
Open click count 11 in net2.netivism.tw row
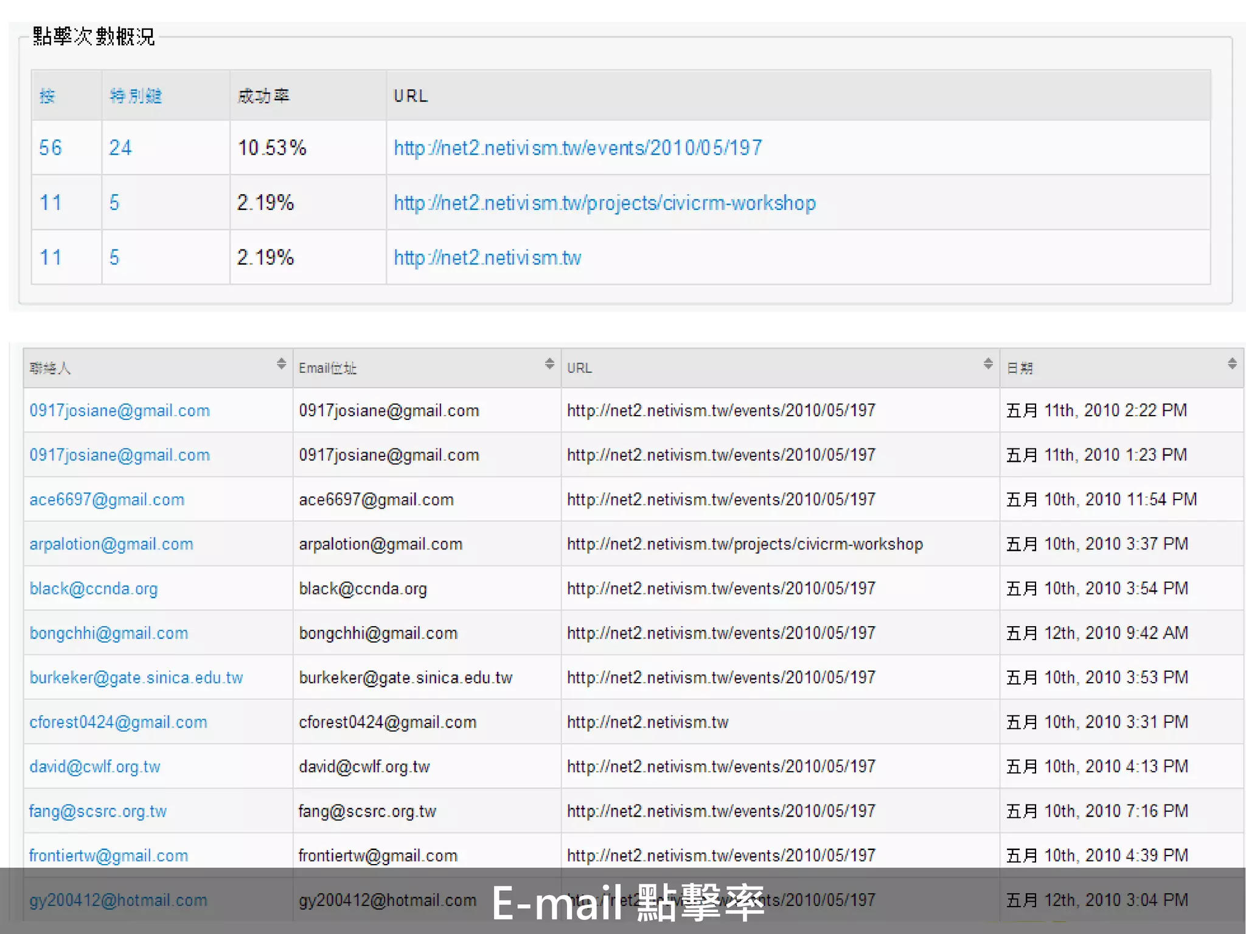50,257
